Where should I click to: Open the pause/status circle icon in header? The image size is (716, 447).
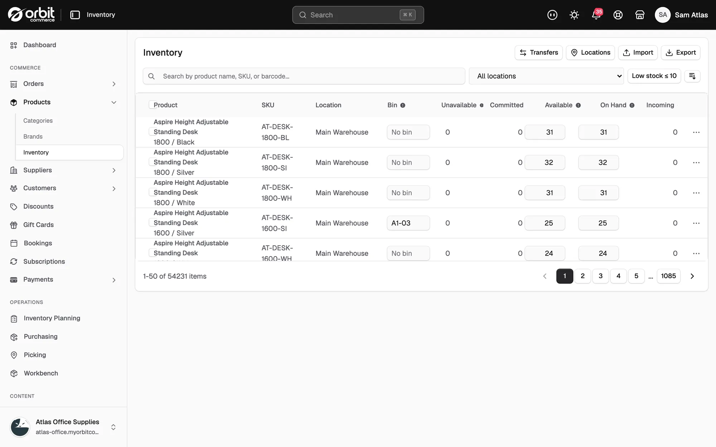(x=552, y=15)
